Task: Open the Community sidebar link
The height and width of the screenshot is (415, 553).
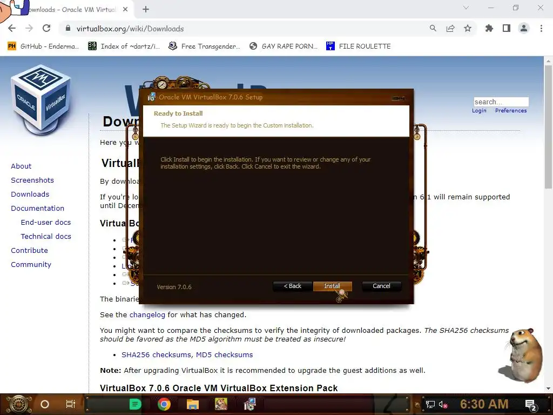Action: pyautogui.click(x=31, y=265)
